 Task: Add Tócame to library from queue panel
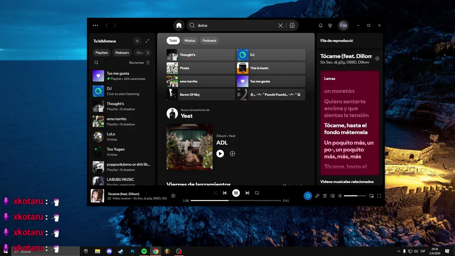click(x=377, y=58)
